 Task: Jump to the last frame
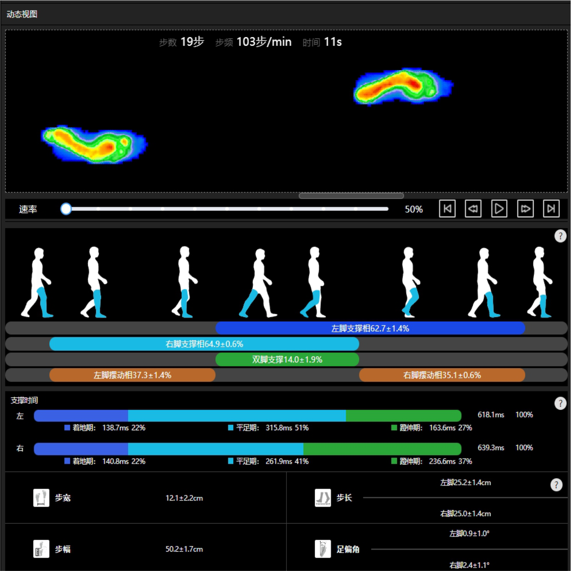click(551, 208)
